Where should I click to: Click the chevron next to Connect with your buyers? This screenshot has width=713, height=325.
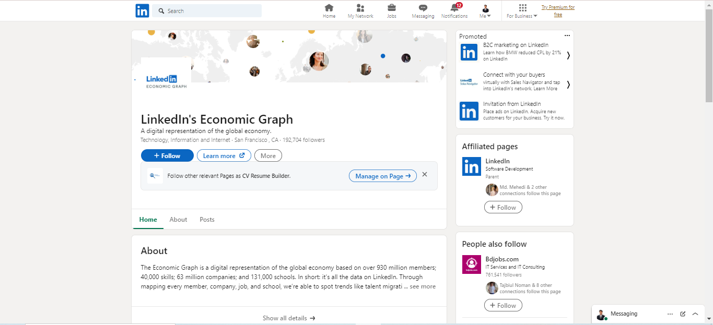568,85
